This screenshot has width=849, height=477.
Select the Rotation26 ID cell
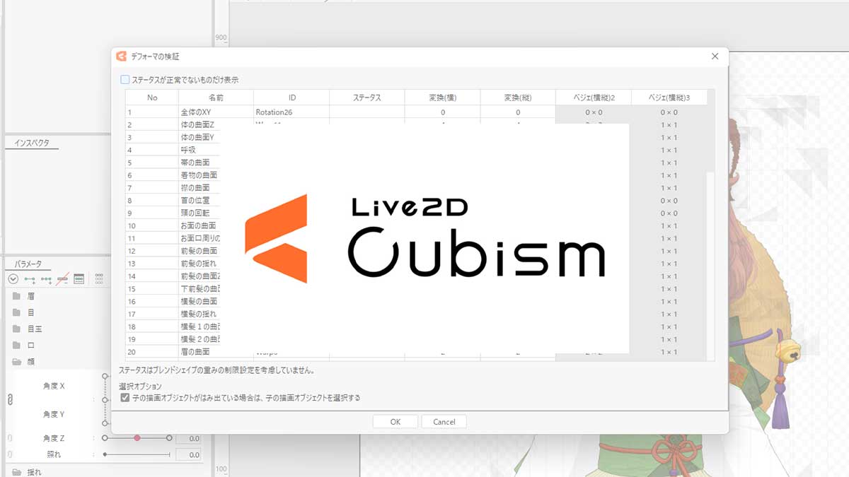coord(291,112)
